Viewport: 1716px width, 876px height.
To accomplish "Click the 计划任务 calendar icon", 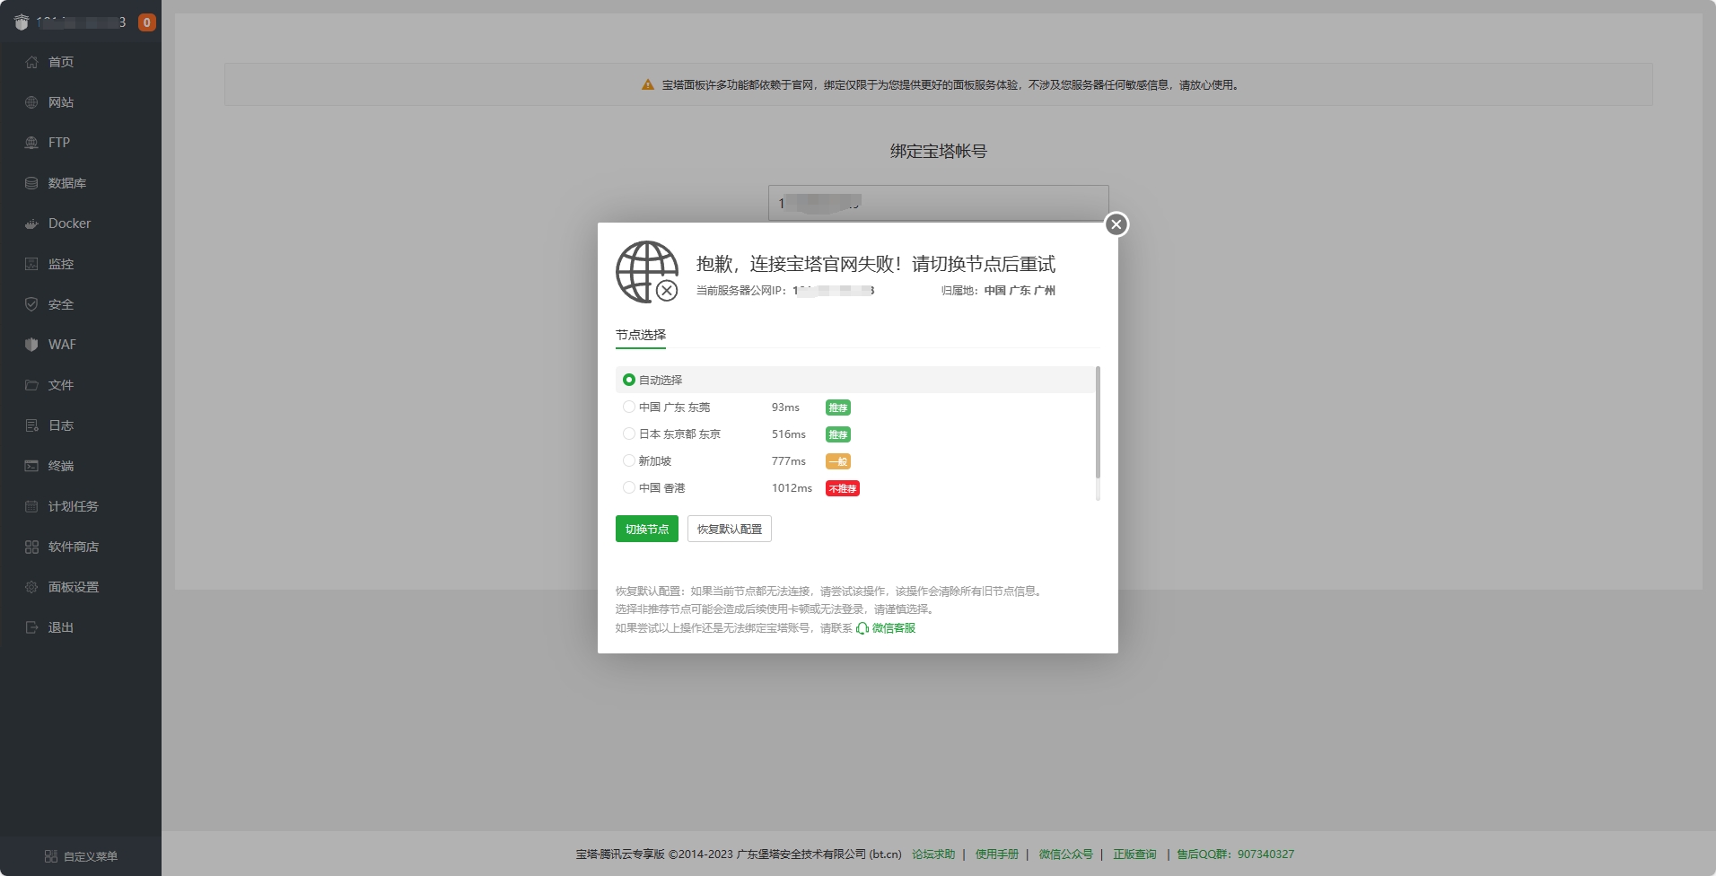I will click(x=31, y=506).
